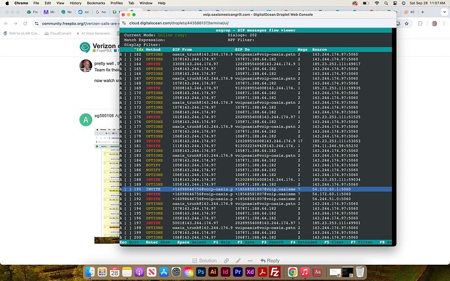Viewport: 450px width, 281px height.
Task: Open the Chrome tab search chevron
Action: (x=444, y=12)
